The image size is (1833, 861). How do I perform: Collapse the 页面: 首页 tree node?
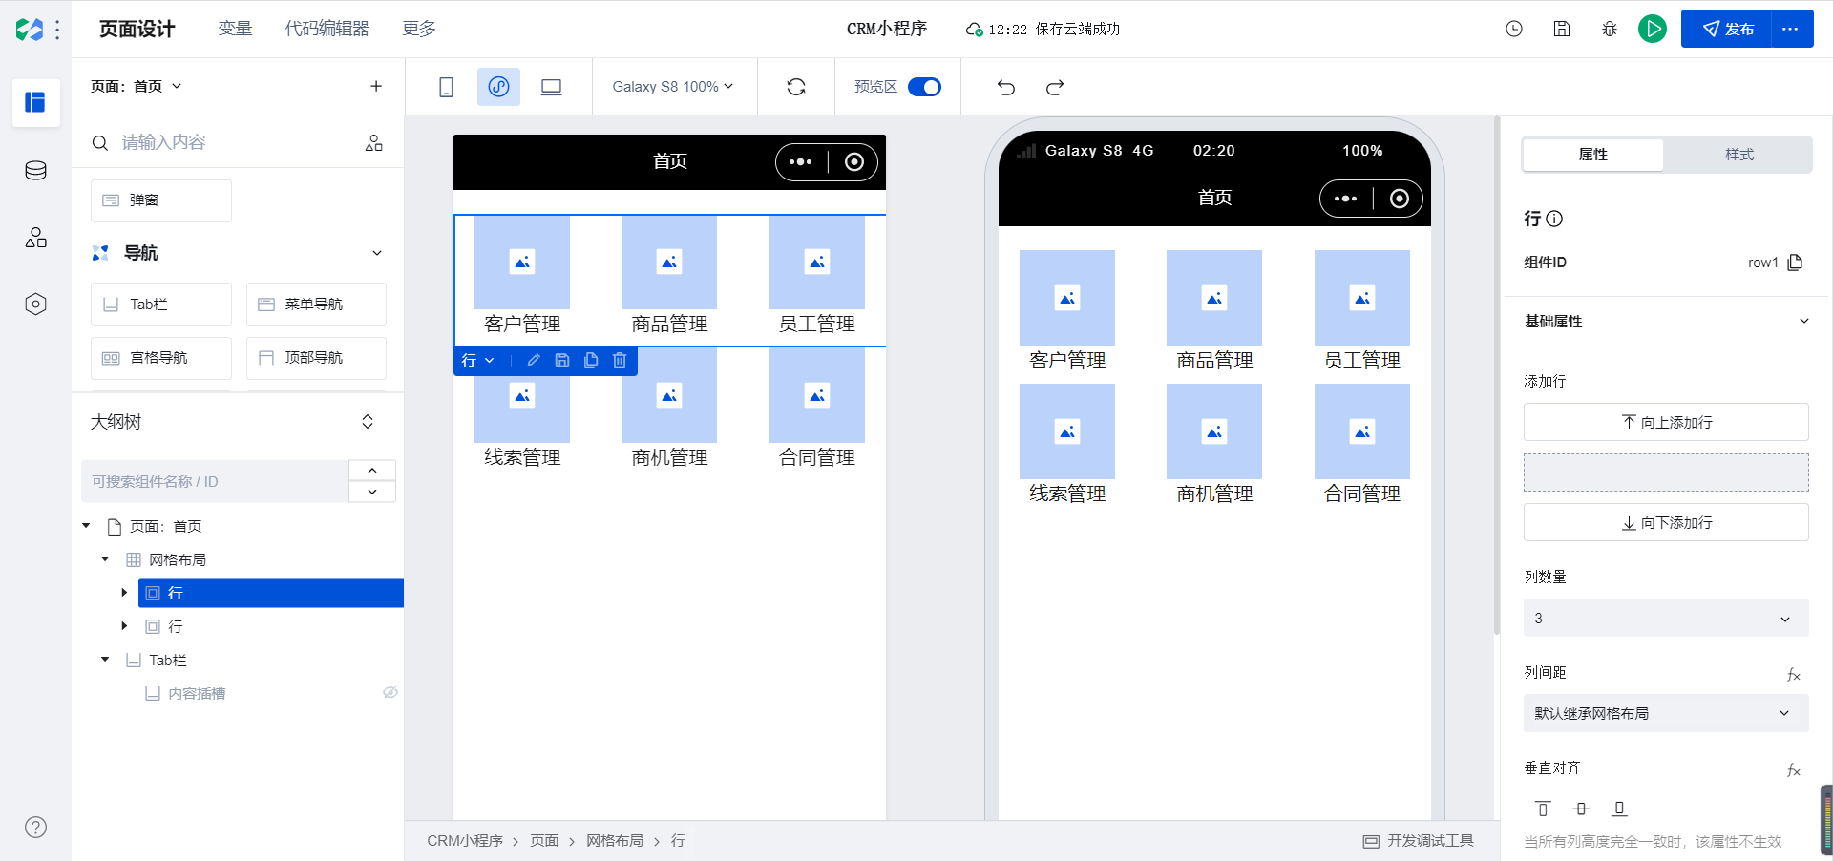(86, 526)
